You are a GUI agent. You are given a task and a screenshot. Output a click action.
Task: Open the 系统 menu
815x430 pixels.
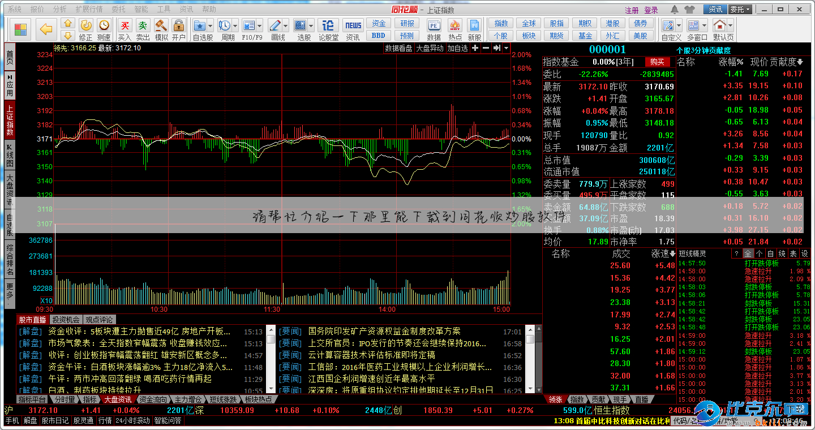tap(15, 10)
